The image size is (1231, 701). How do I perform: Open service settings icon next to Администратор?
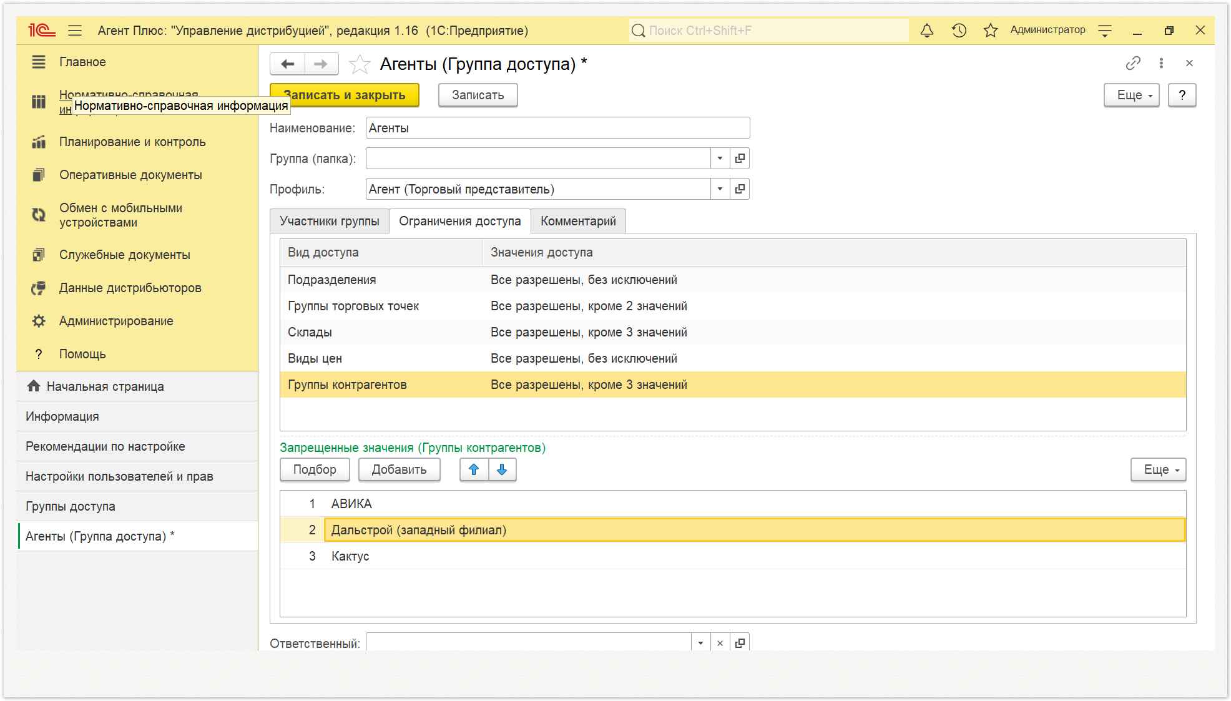(x=1105, y=30)
